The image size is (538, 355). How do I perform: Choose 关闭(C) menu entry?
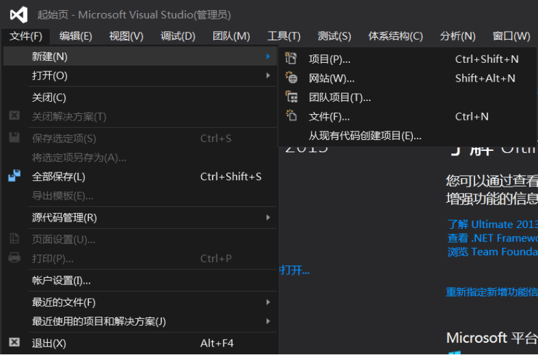click(x=140, y=97)
